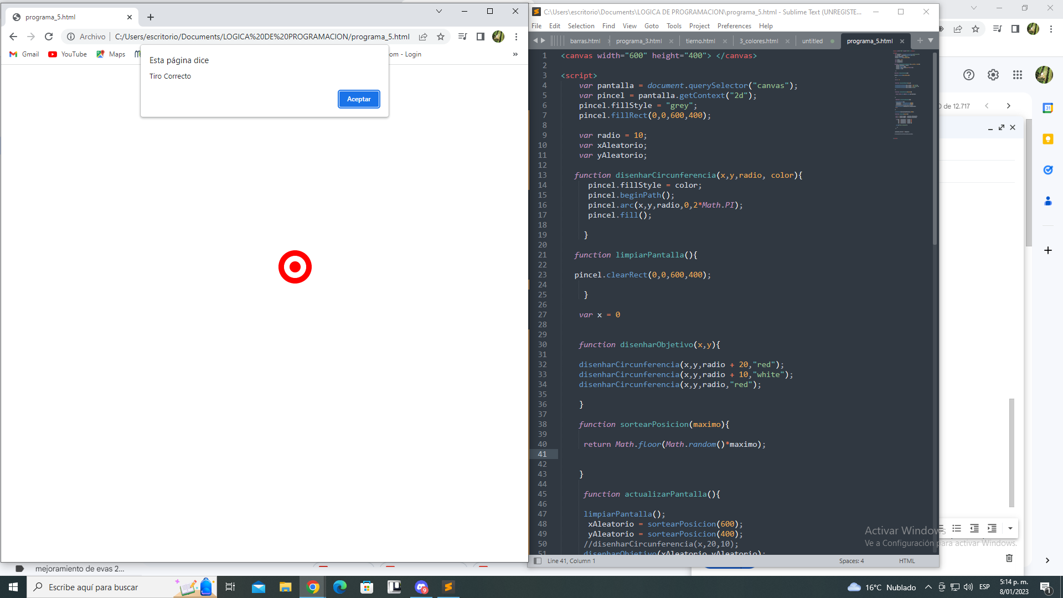
Task: Switch to the barras.html tab
Action: click(585, 41)
